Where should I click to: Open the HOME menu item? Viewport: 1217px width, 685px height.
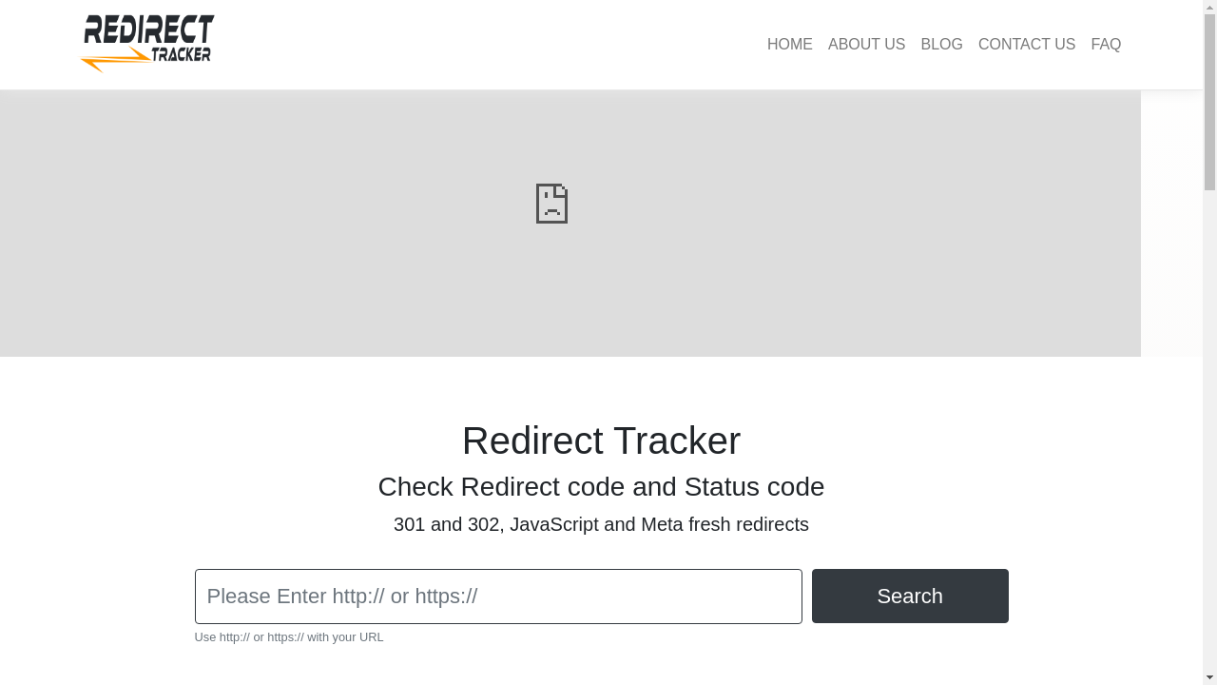coord(790,44)
